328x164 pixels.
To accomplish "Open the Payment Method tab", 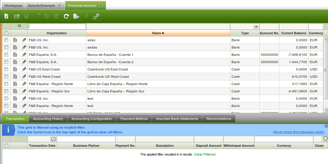I will pyautogui.click(x=134, y=119).
